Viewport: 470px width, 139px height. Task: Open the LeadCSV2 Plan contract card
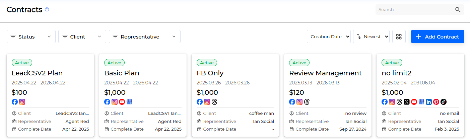click(50, 95)
